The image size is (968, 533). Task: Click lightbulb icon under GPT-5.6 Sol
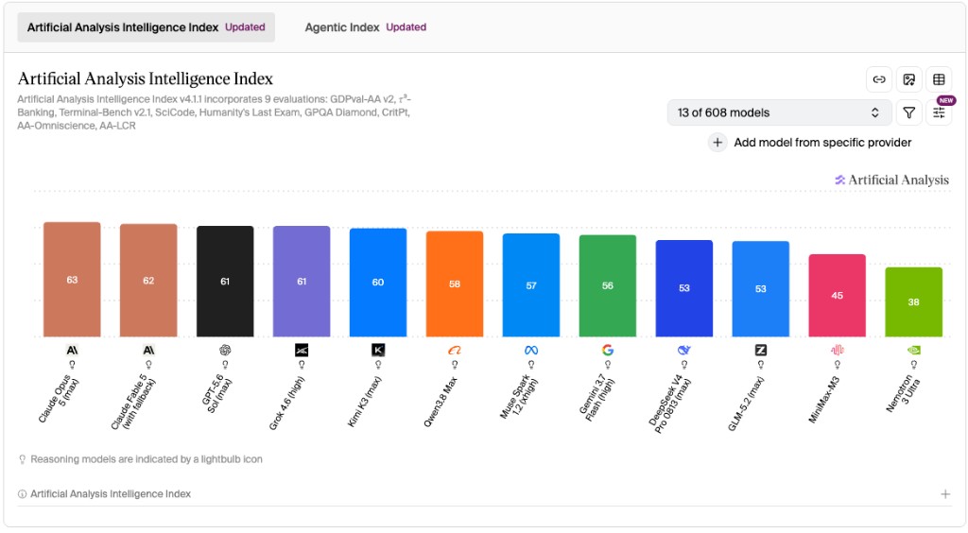pos(225,365)
